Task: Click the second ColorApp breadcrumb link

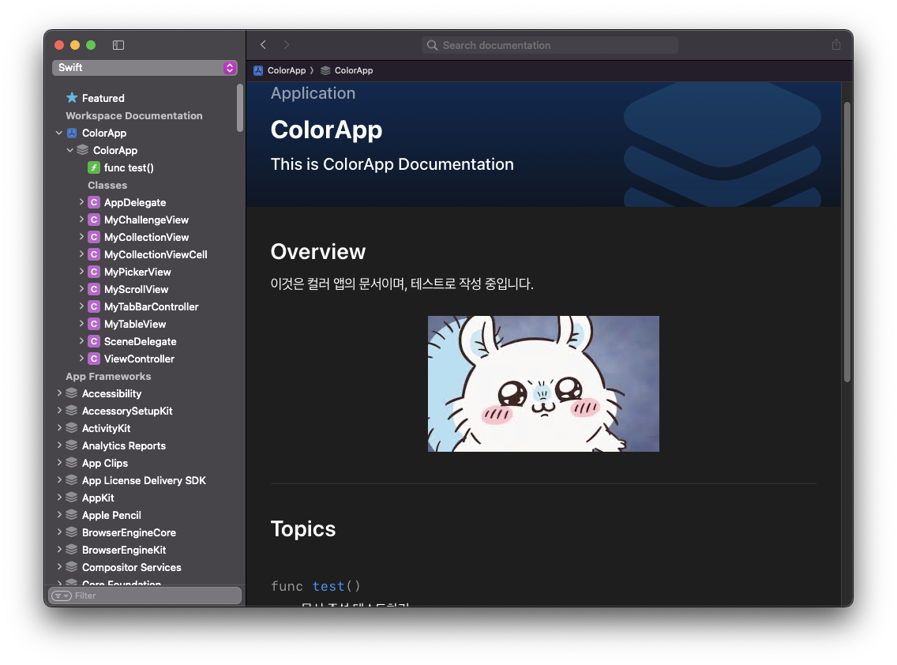Action: point(354,70)
